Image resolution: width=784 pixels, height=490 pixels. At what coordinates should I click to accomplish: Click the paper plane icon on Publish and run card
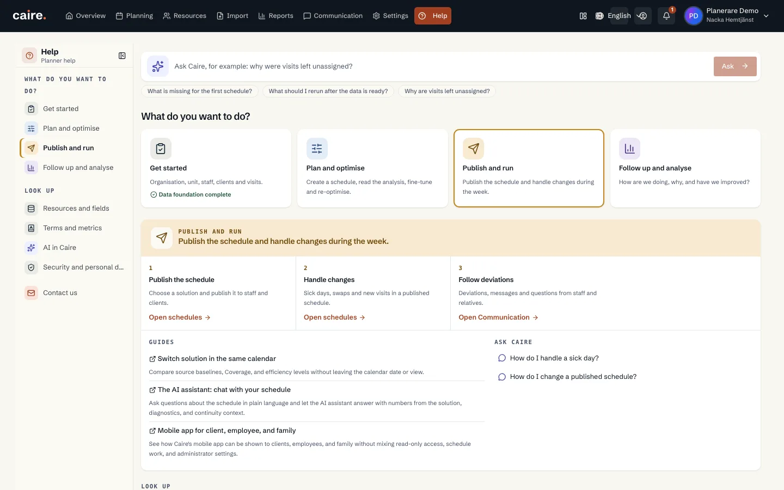(473, 149)
